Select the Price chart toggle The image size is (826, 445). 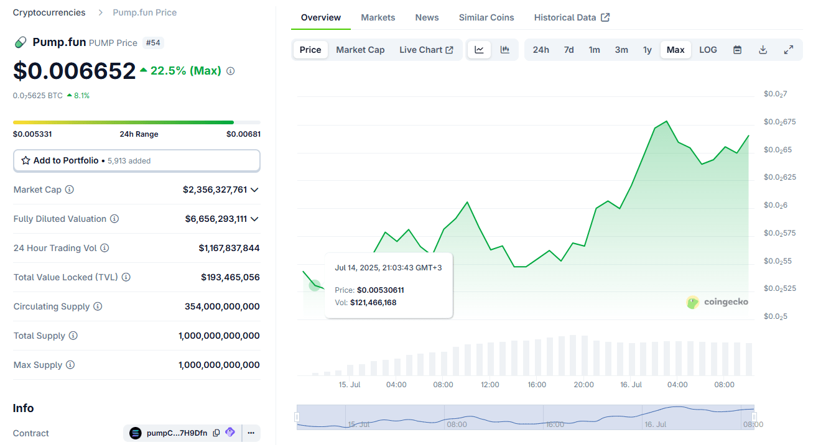pyautogui.click(x=310, y=50)
